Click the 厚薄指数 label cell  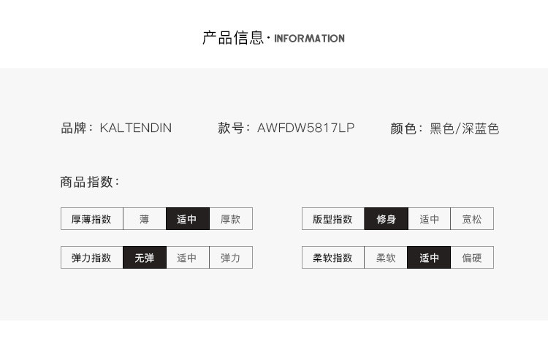[92, 219]
